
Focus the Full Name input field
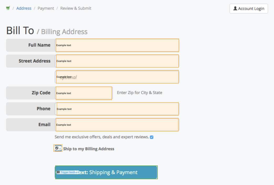pyautogui.click(x=117, y=45)
